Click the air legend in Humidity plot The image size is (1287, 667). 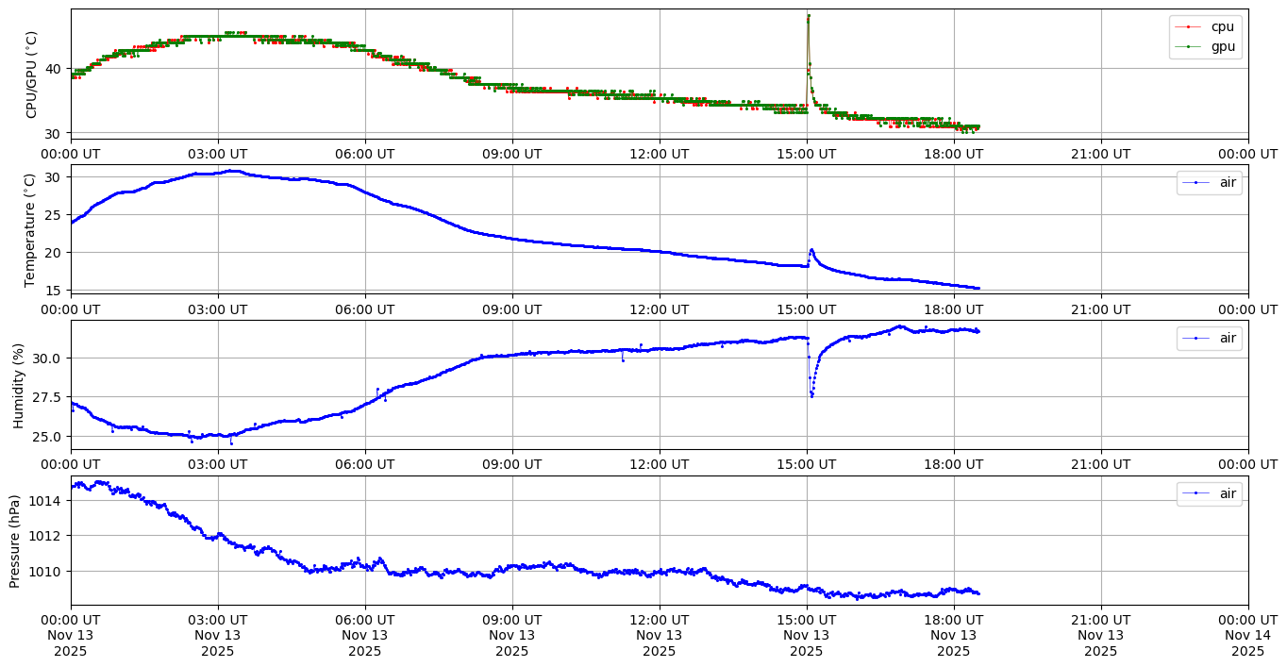tap(1227, 338)
